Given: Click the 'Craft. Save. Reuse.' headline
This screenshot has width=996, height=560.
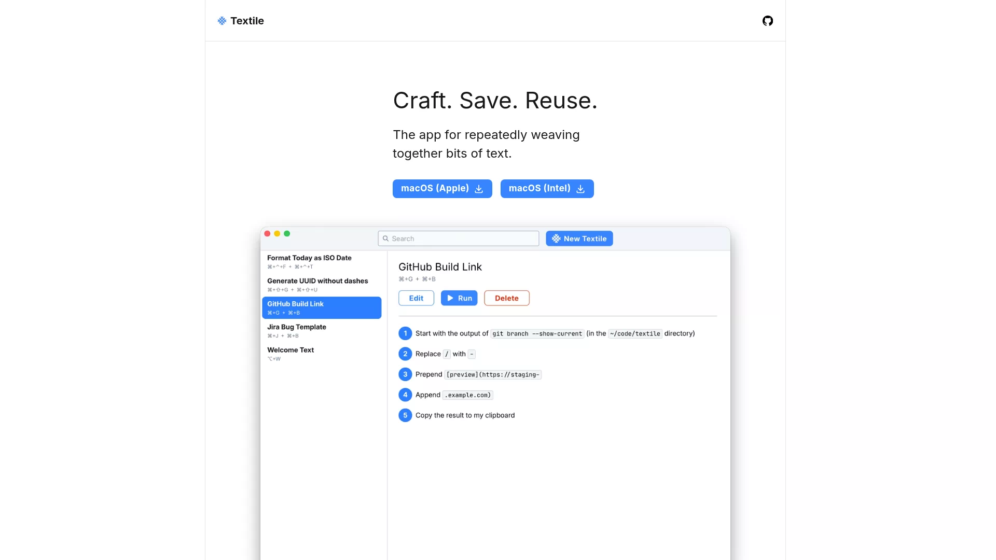Looking at the screenshot, I should coord(495,101).
